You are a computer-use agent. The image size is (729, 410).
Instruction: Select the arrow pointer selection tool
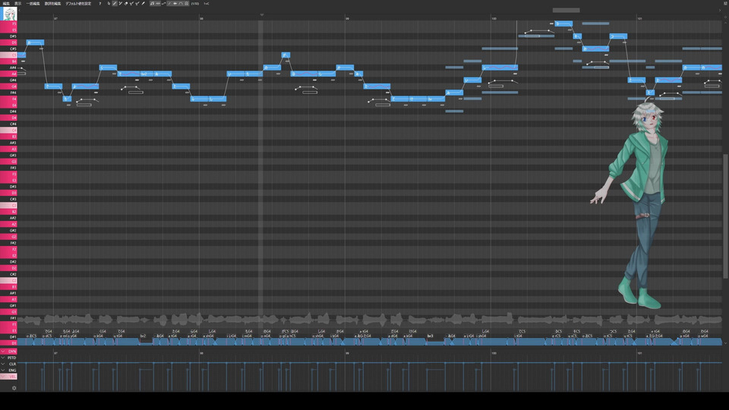[x=109, y=3]
